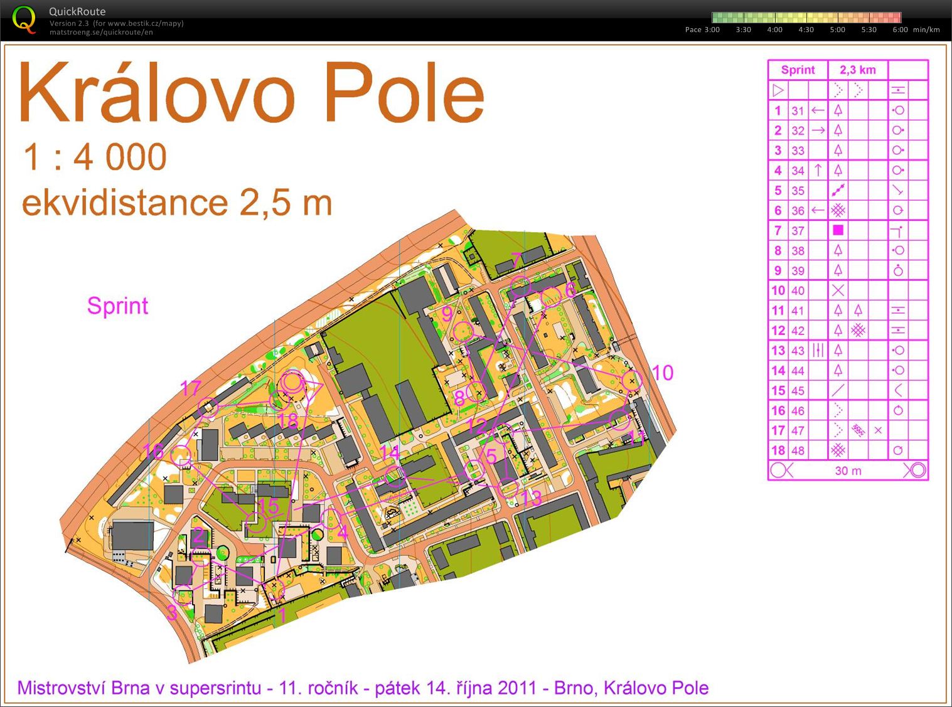Click control circle 17 on map
Image resolution: width=952 pixels, height=707 pixels.
[207, 407]
